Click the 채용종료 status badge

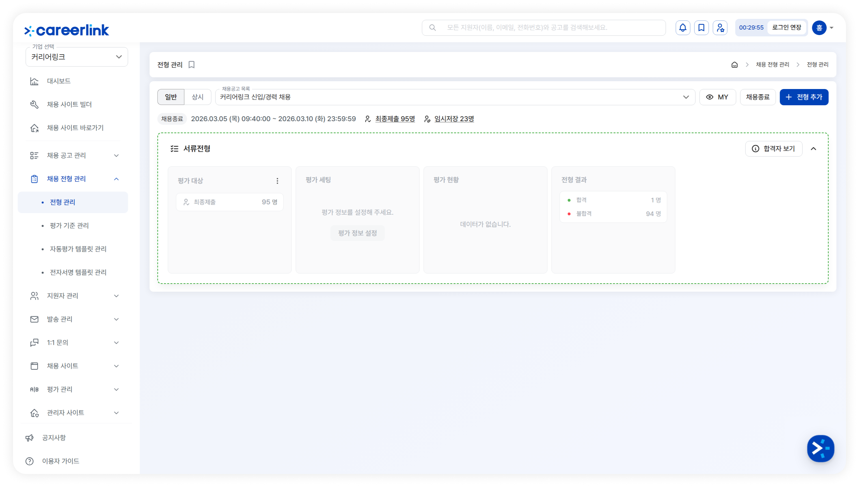tap(172, 119)
